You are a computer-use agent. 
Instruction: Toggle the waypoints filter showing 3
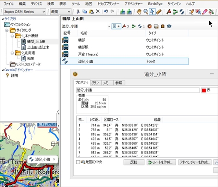[x=126, y=26]
